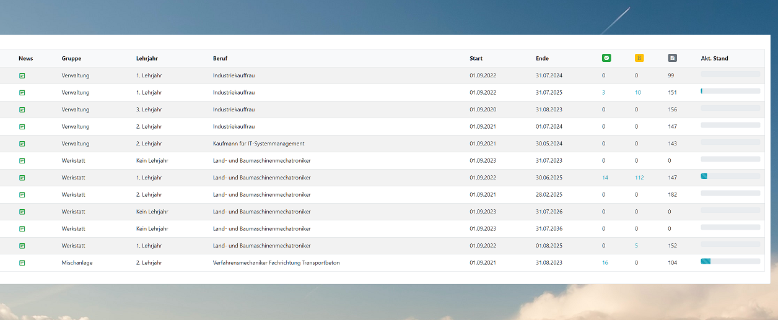Image resolution: width=778 pixels, height=320 pixels.
Task: Click progress bar in row ending 31.07.2025
Action: [x=730, y=91]
